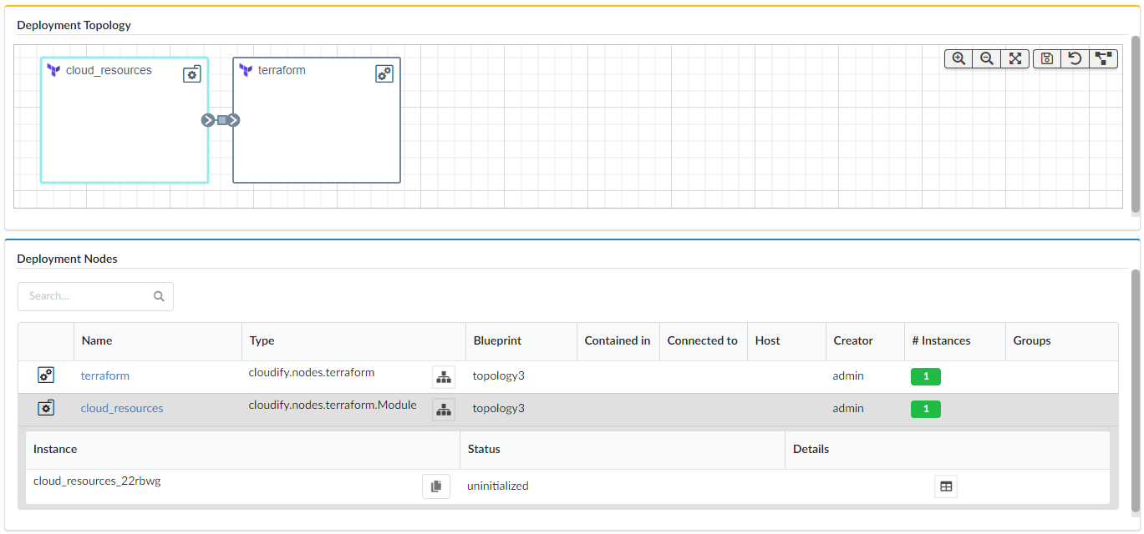Image resolution: width=1144 pixels, height=534 pixels.
Task: Click the Terraform logo on cloud_resources node
Action: [x=54, y=70]
